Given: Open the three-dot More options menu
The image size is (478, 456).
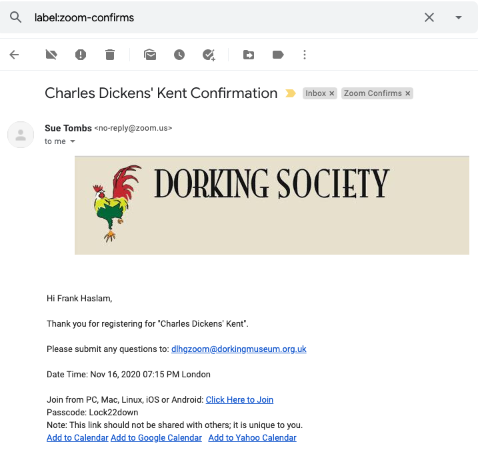Looking at the screenshot, I should (x=305, y=55).
